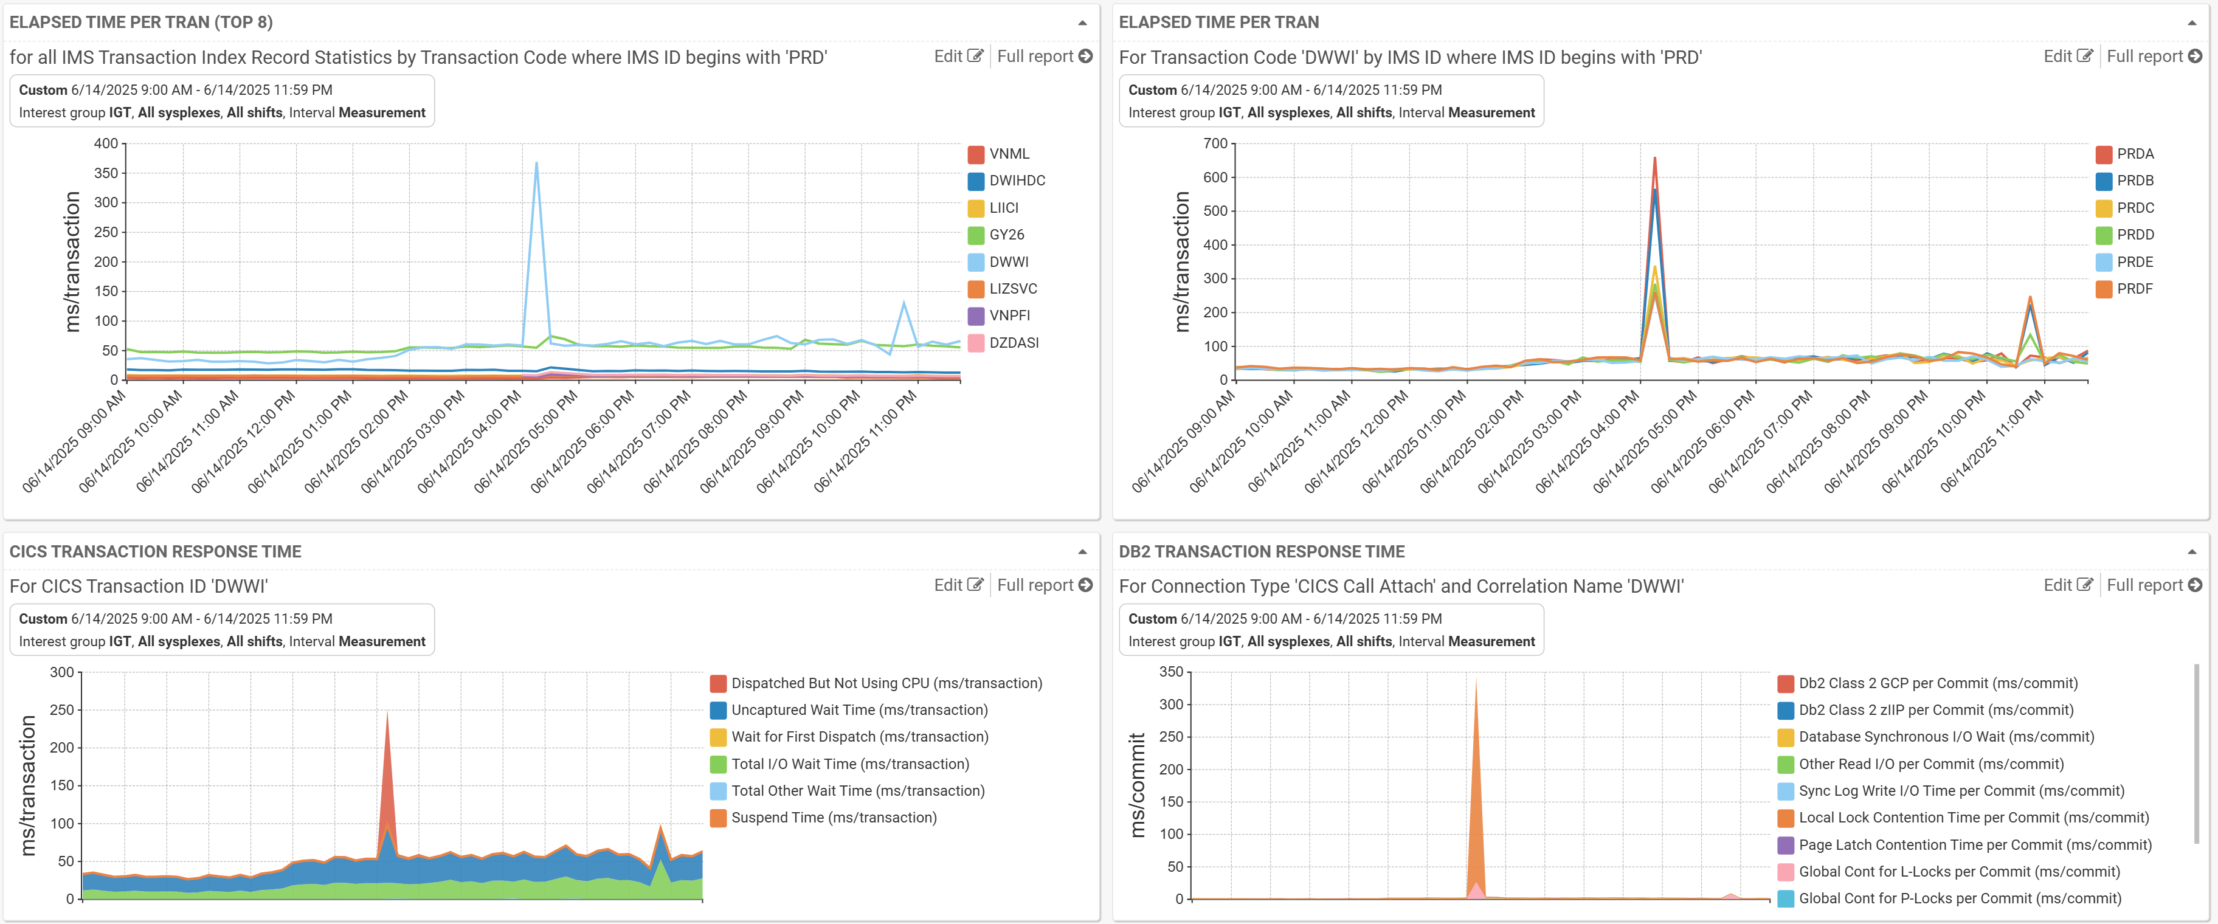Screen dimensions: 2218x924
Task: Click the DB2 legend vertical scrollbar
Action: pos(2197,754)
